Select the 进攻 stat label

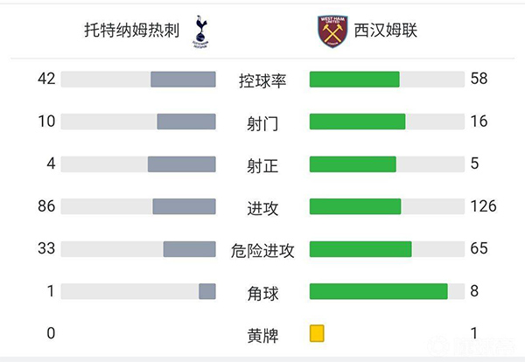pyautogui.click(x=262, y=206)
